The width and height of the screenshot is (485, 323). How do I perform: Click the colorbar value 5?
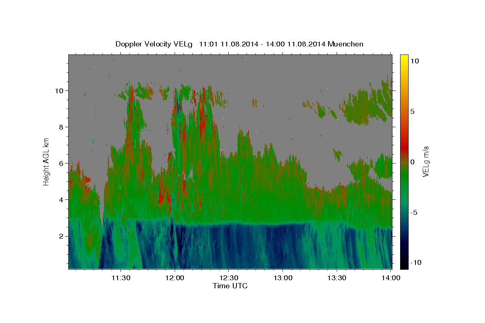(413, 111)
